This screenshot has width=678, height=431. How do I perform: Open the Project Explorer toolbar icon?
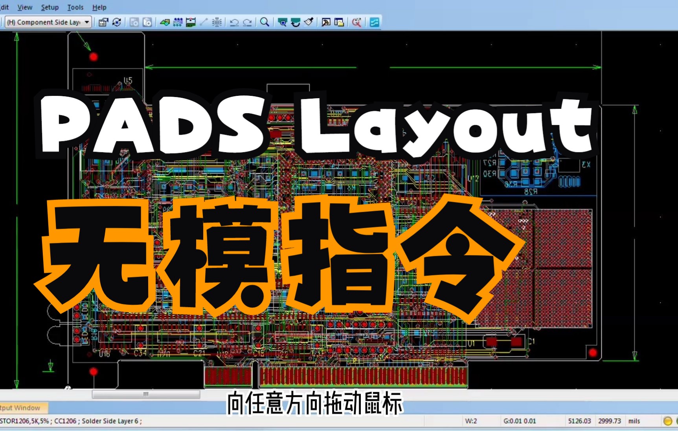point(339,22)
